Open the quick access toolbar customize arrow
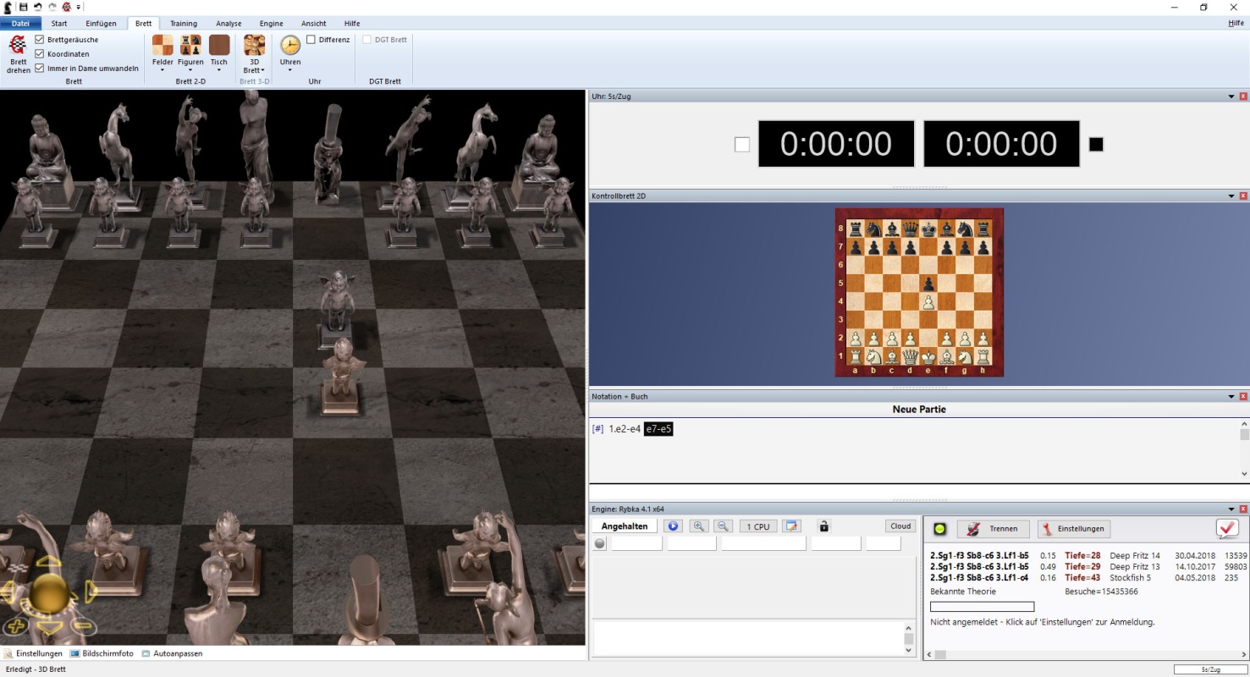The height and width of the screenshot is (677, 1250). pyautogui.click(x=79, y=7)
